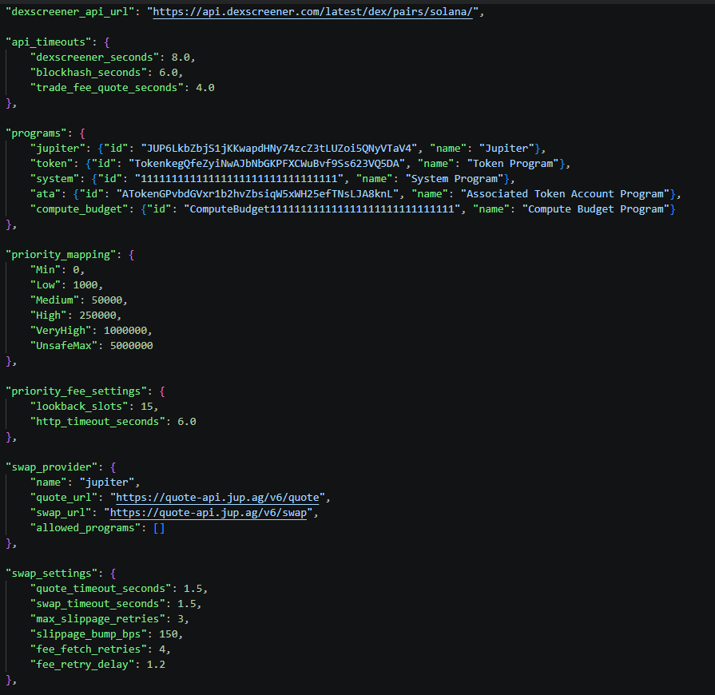The height and width of the screenshot is (695, 715).
Task: Click the value 1.2 for fee_retry_delay
Action: pos(156,665)
